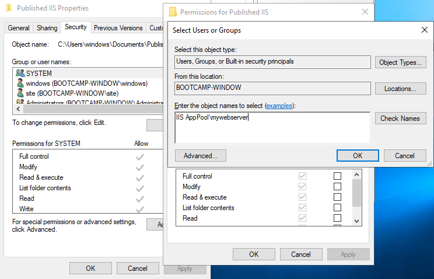Click the folder icon in Published IIS Properties title
The image size is (434, 279).
(x=9, y=8)
